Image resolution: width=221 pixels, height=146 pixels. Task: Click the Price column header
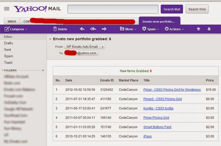pos(210,80)
